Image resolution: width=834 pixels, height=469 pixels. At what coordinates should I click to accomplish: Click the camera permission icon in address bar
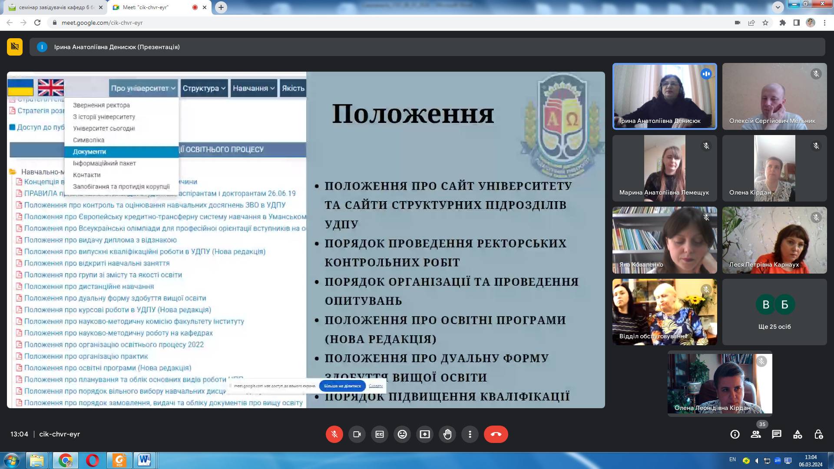(738, 23)
